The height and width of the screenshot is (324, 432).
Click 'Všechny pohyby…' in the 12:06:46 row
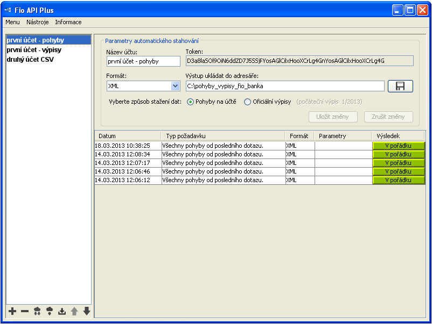point(224,171)
